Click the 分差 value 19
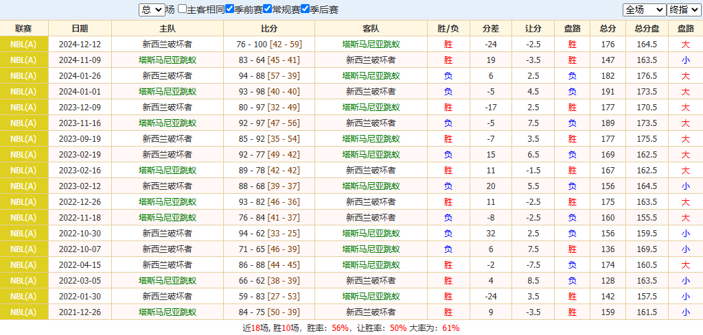 pyautogui.click(x=491, y=60)
